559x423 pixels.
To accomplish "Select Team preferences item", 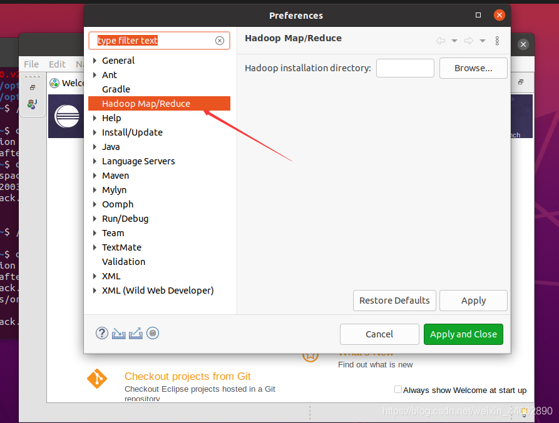I will click(113, 233).
